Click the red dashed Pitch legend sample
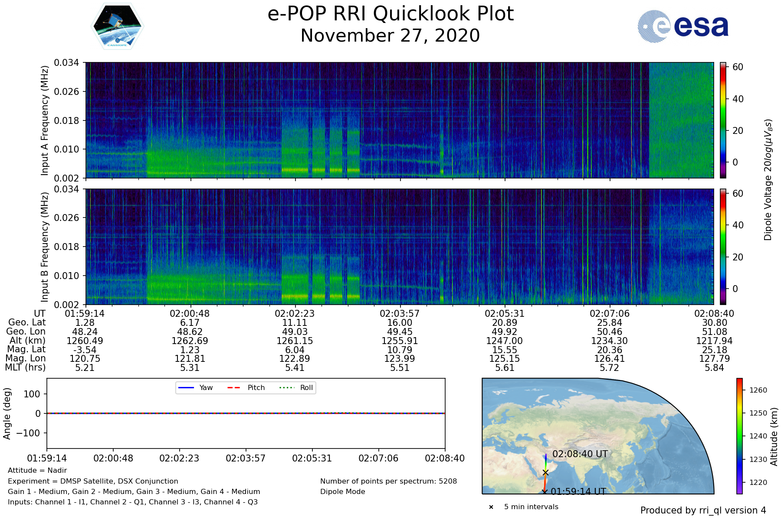This screenshot has width=781, height=520. 234,388
